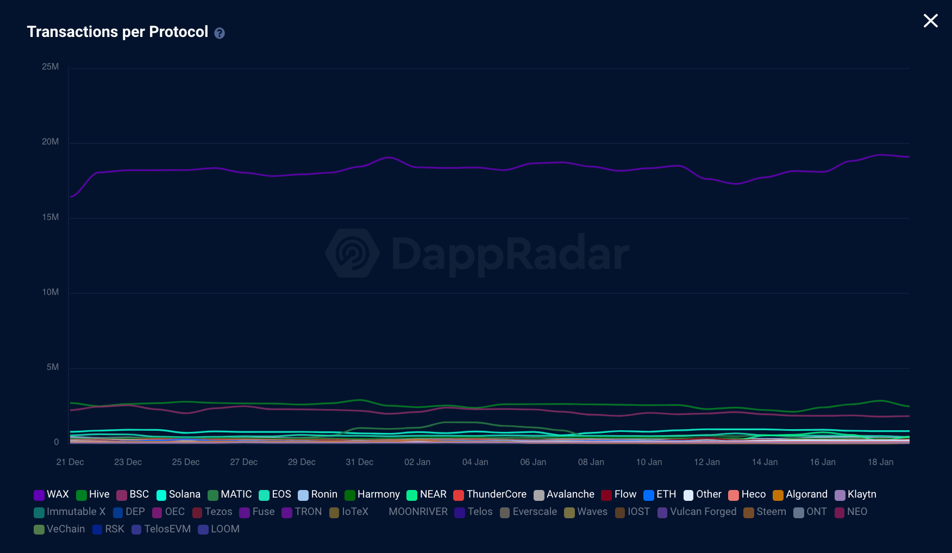Select the ThunderCore legend marker
Screen dimensions: 952x553
(x=458, y=494)
